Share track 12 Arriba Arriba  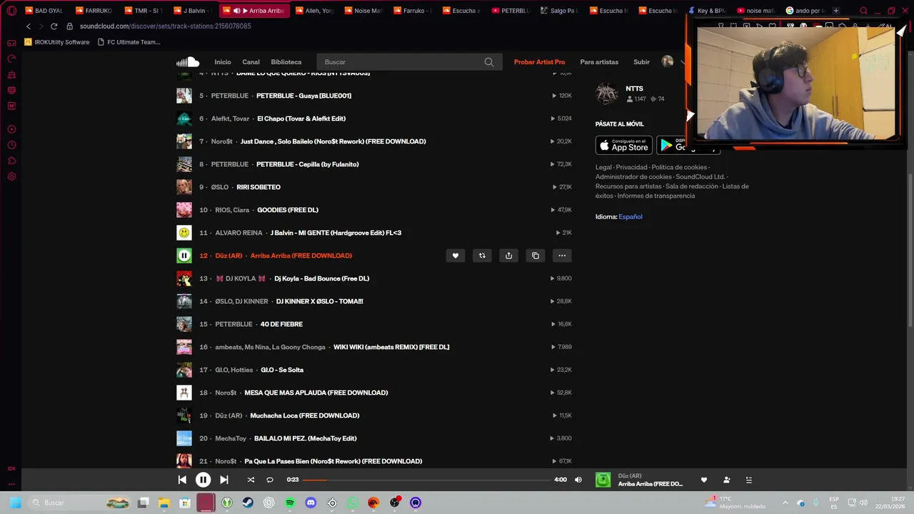point(508,256)
